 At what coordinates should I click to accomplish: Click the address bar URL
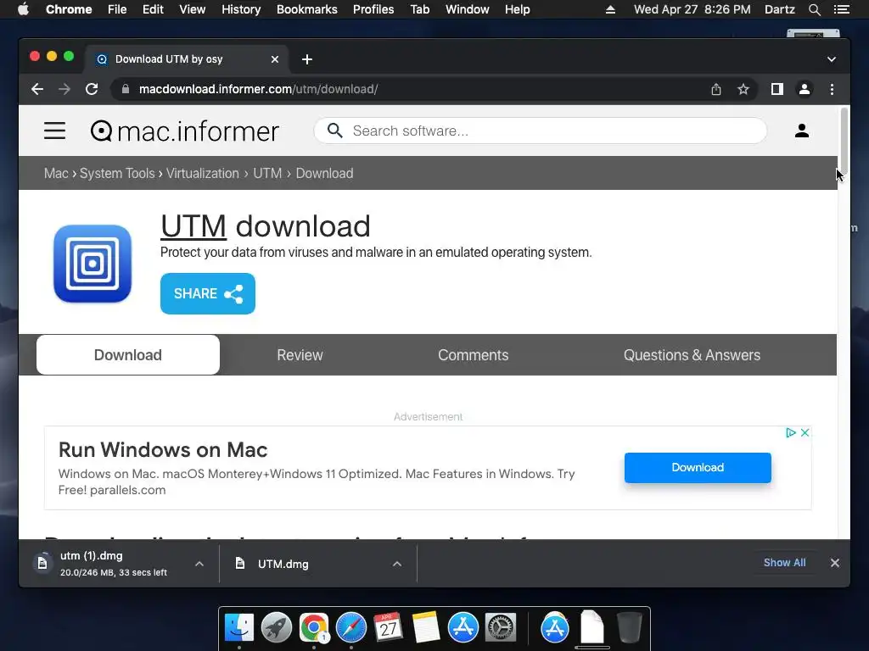258,89
